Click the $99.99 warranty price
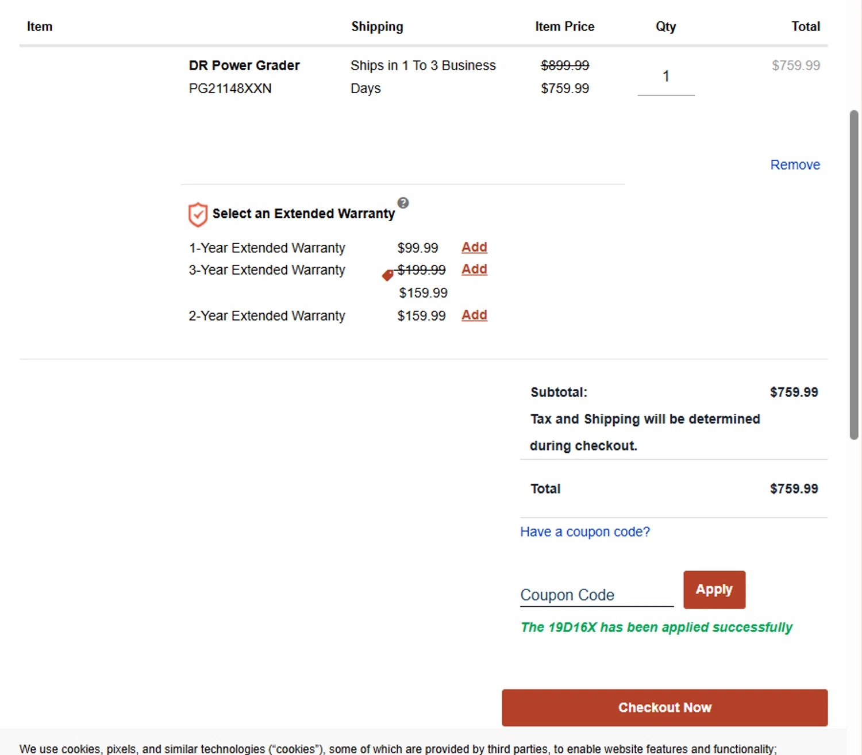 click(418, 248)
